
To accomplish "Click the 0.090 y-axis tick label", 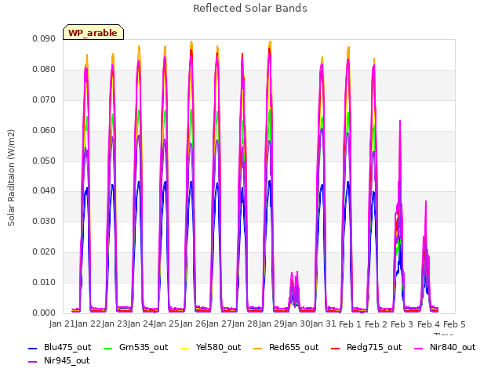I will point(44,39).
